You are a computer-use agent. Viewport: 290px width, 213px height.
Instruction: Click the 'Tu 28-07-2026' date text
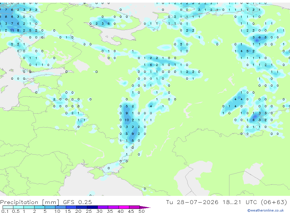[x=192, y=202]
